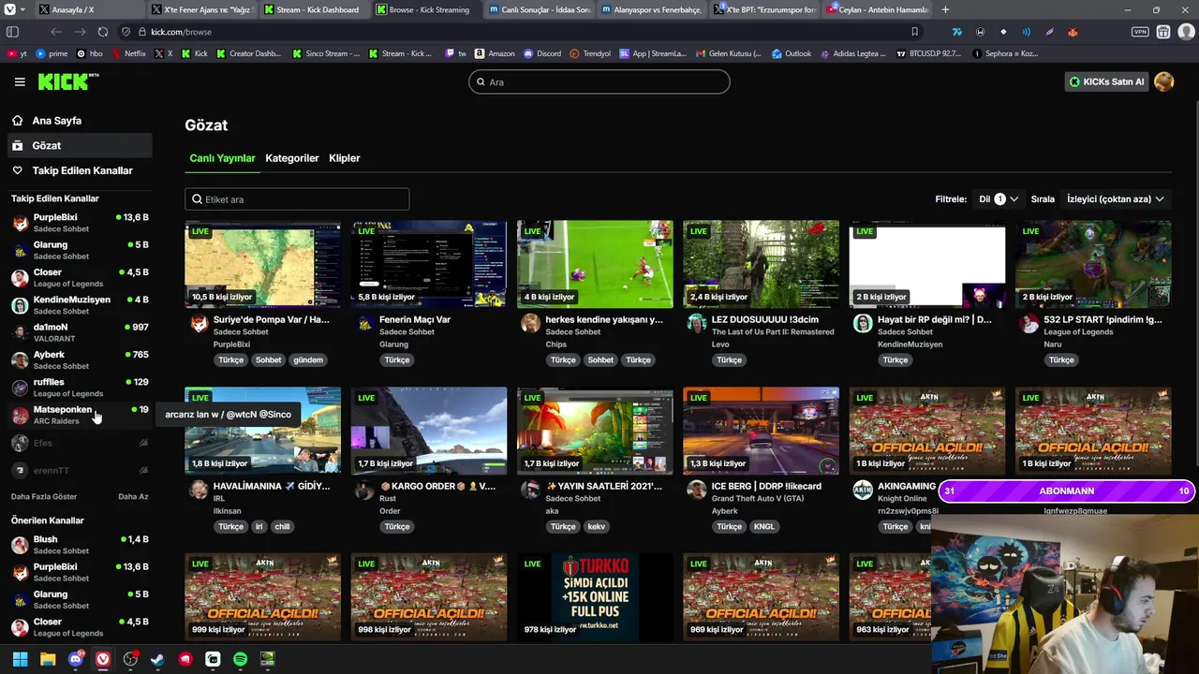Open HAVALİMANINA GİDİY... stream title
The width and height of the screenshot is (1199, 674).
point(272,486)
